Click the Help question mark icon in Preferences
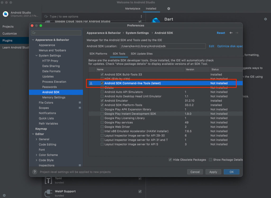 coord(35,172)
